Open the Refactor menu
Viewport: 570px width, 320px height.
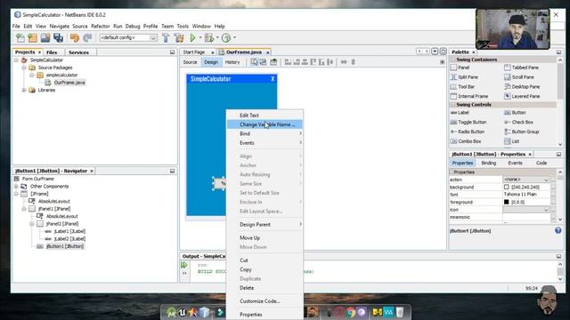click(x=101, y=26)
